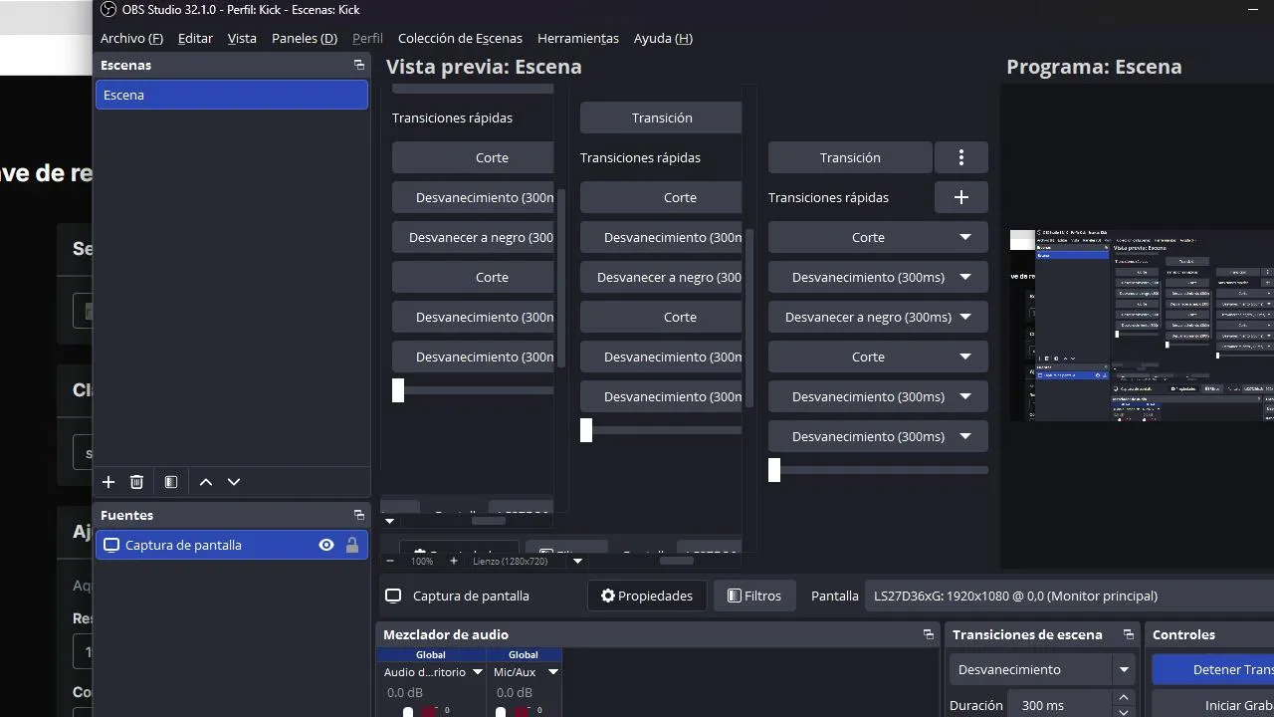This screenshot has height=717, width=1274.
Task: Zoom out the preview with minus icon
Action: pyautogui.click(x=390, y=561)
